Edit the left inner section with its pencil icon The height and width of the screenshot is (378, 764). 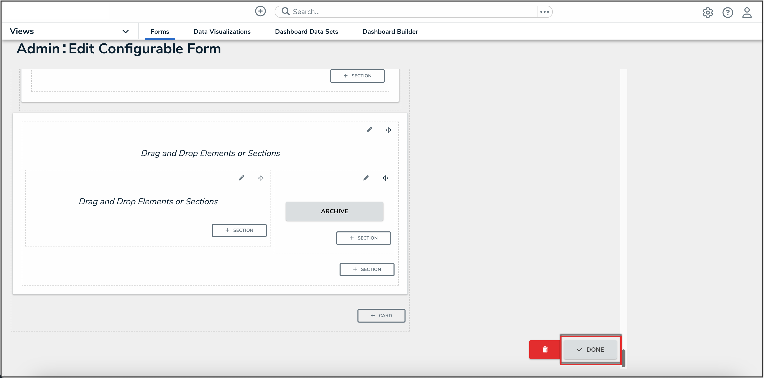point(241,178)
